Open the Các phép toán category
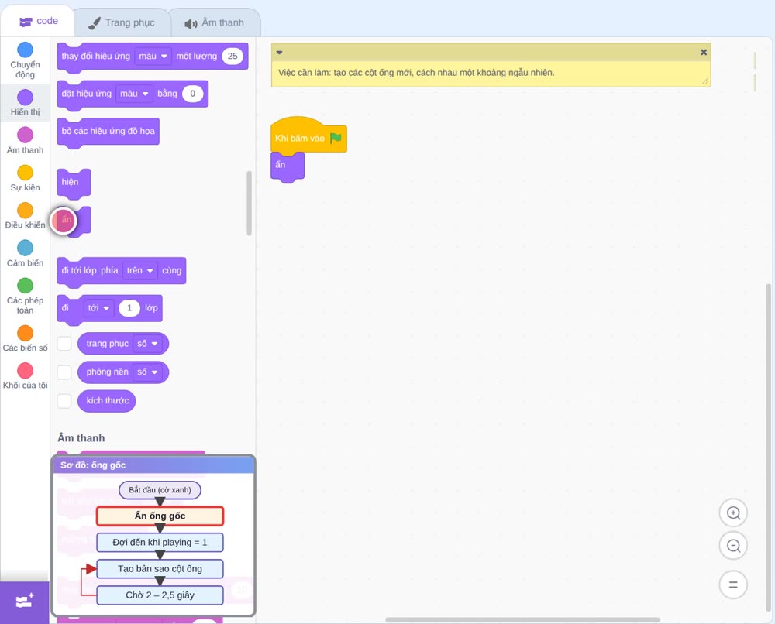This screenshot has width=775, height=624. (x=26, y=297)
